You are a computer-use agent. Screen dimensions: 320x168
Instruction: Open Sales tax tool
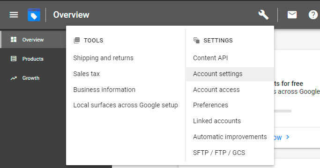tap(87, 74)
